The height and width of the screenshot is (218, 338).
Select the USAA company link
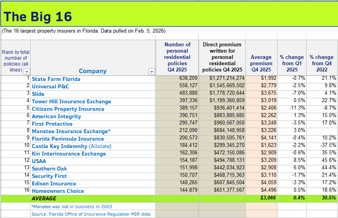(x=39, y=161)
